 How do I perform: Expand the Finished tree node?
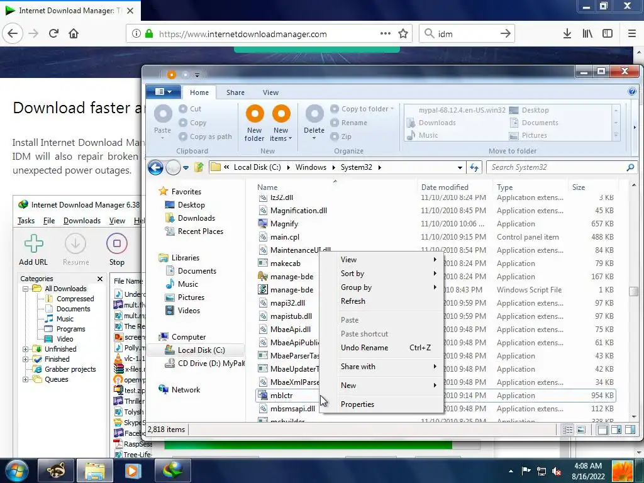pos(25,359)
